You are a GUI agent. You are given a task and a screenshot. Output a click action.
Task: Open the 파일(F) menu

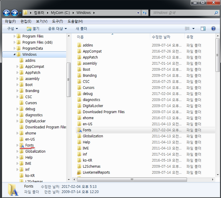tap(10, 21)
